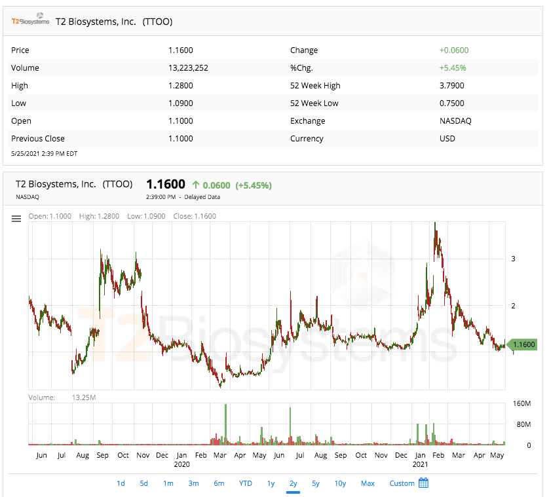Switch chart to 3m range
Image resolution: width=549 pixels, height=497 pixels.
(x=194, y=483)
